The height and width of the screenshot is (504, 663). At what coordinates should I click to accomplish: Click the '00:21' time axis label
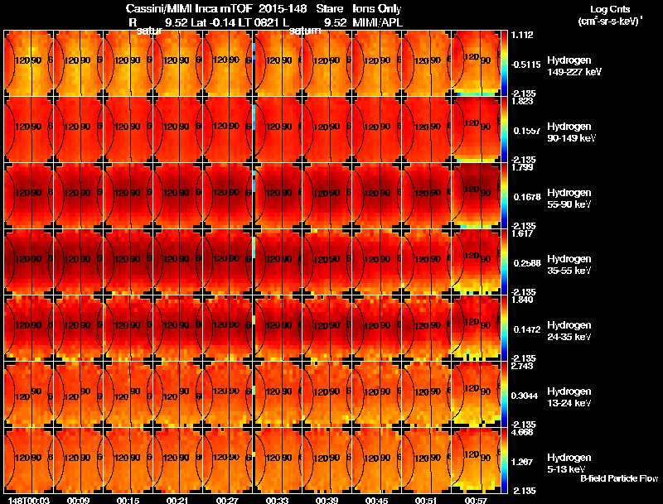point(177,501)
